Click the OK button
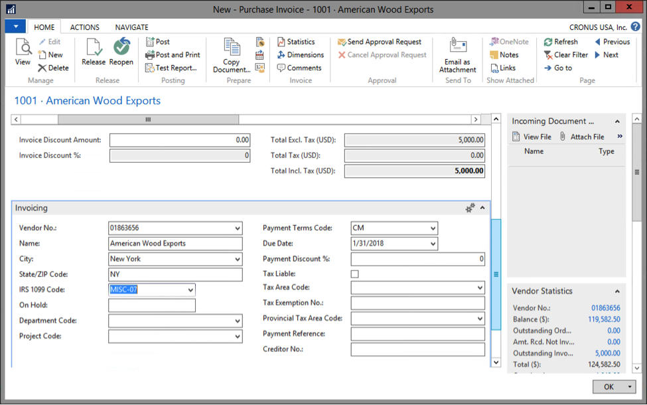 (x=609, y=387)
